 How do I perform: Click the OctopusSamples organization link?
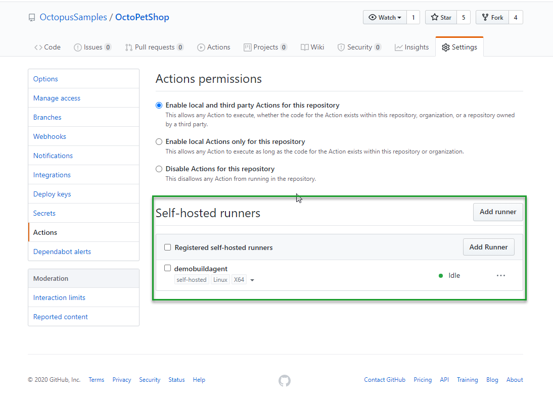point(73,17)
